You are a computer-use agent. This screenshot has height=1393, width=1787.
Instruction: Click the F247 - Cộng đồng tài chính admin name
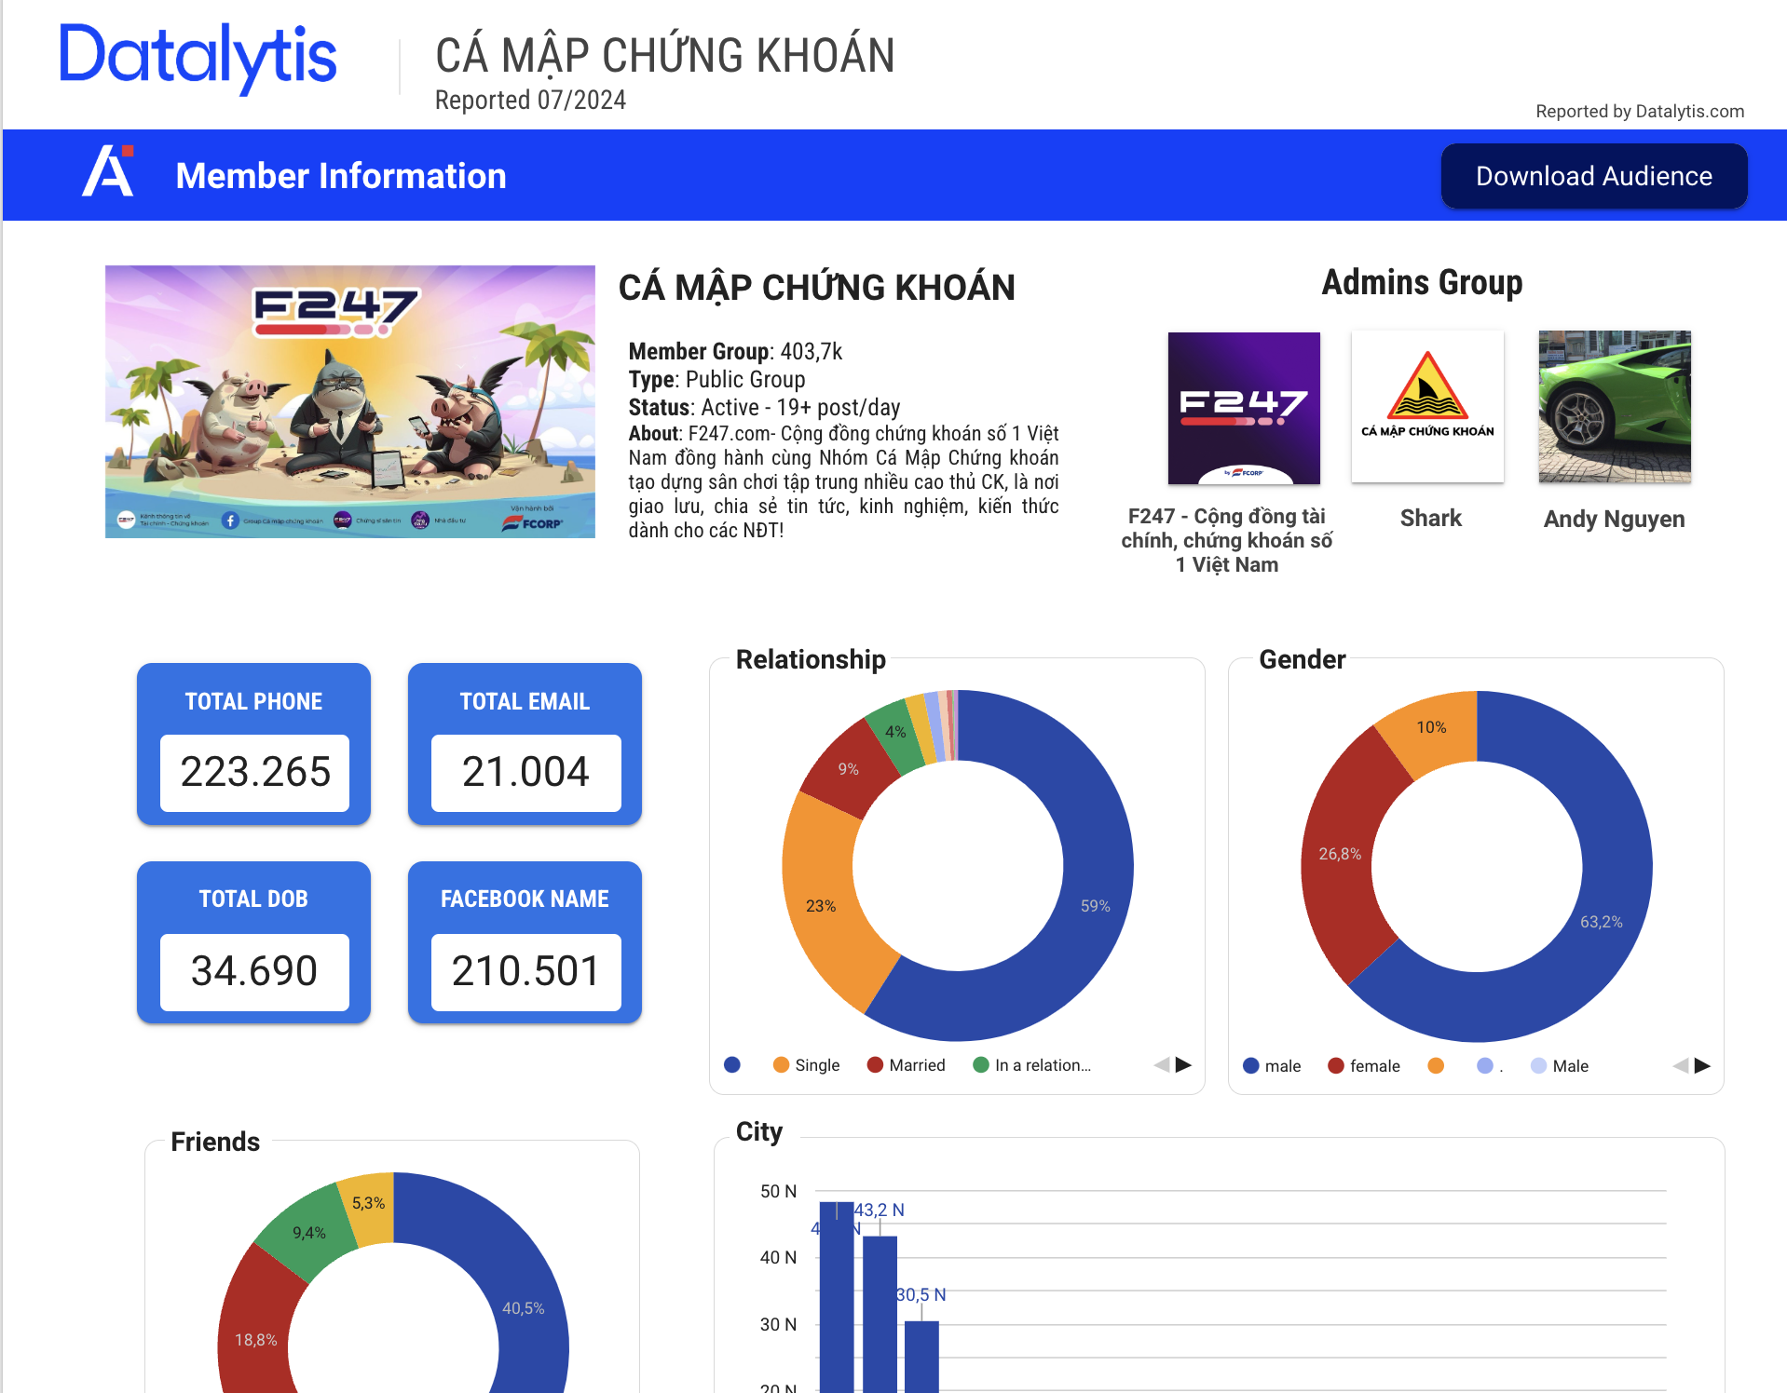(1226, 540)
